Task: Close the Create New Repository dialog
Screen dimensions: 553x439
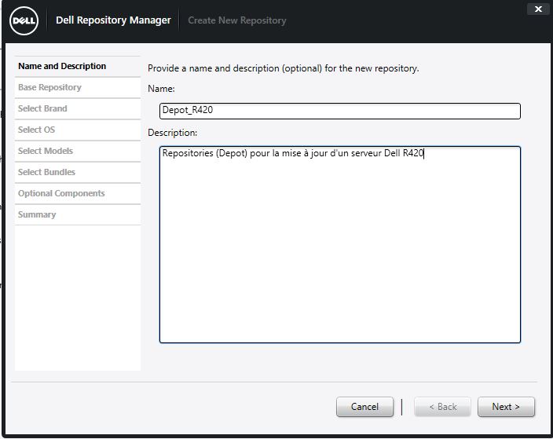Action: tap(538, 9)
